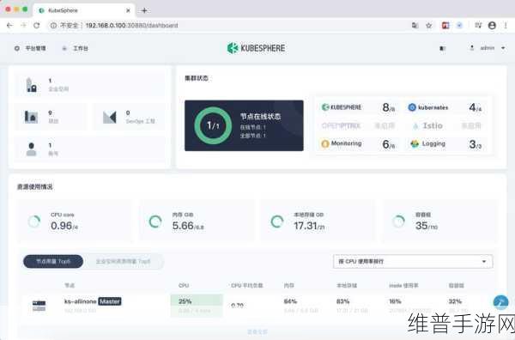Open a new browser tab with the plus button
The image size is (515, 340).
tap(144, 10)
